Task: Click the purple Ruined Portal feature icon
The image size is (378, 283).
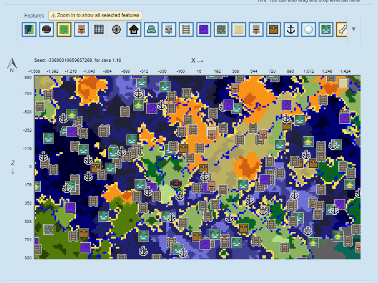Action: pyautogui.click(x=204, y=29)
